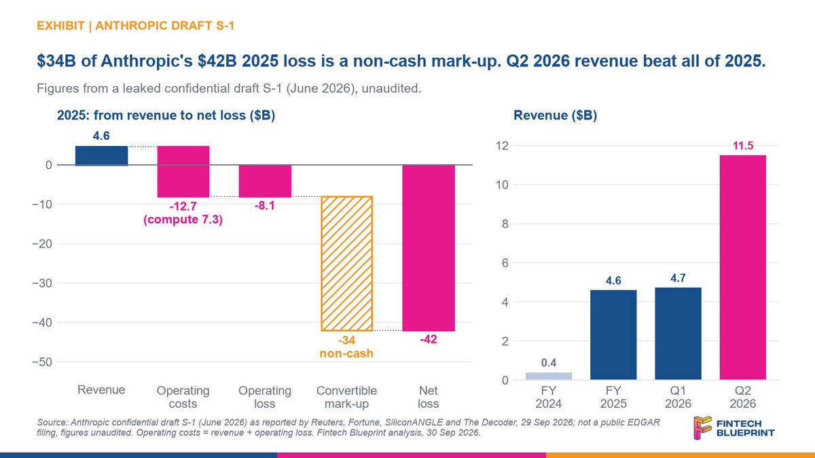
Task: Click the '-34' orange data label
Action: [346, 340]
